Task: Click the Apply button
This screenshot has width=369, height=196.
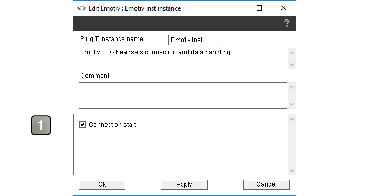Action: (x=184, y=184)
